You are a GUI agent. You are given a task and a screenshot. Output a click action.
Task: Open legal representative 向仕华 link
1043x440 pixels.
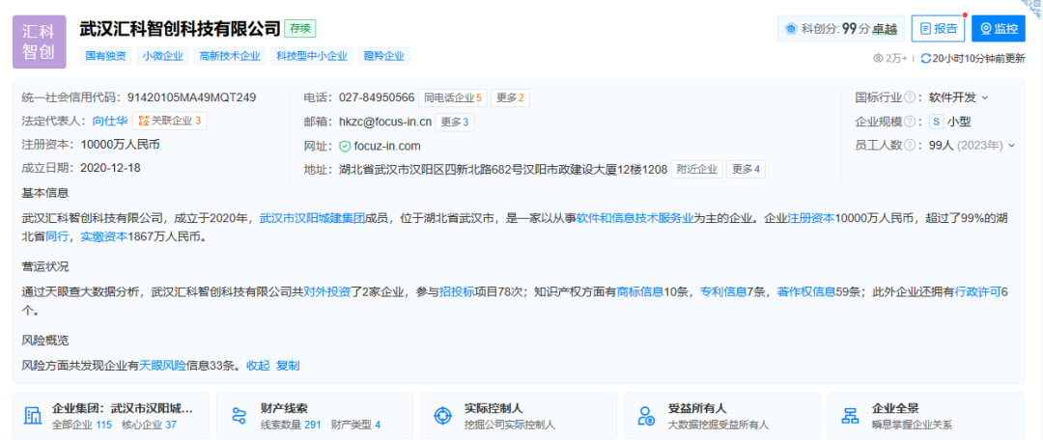[x=109, y=121]
